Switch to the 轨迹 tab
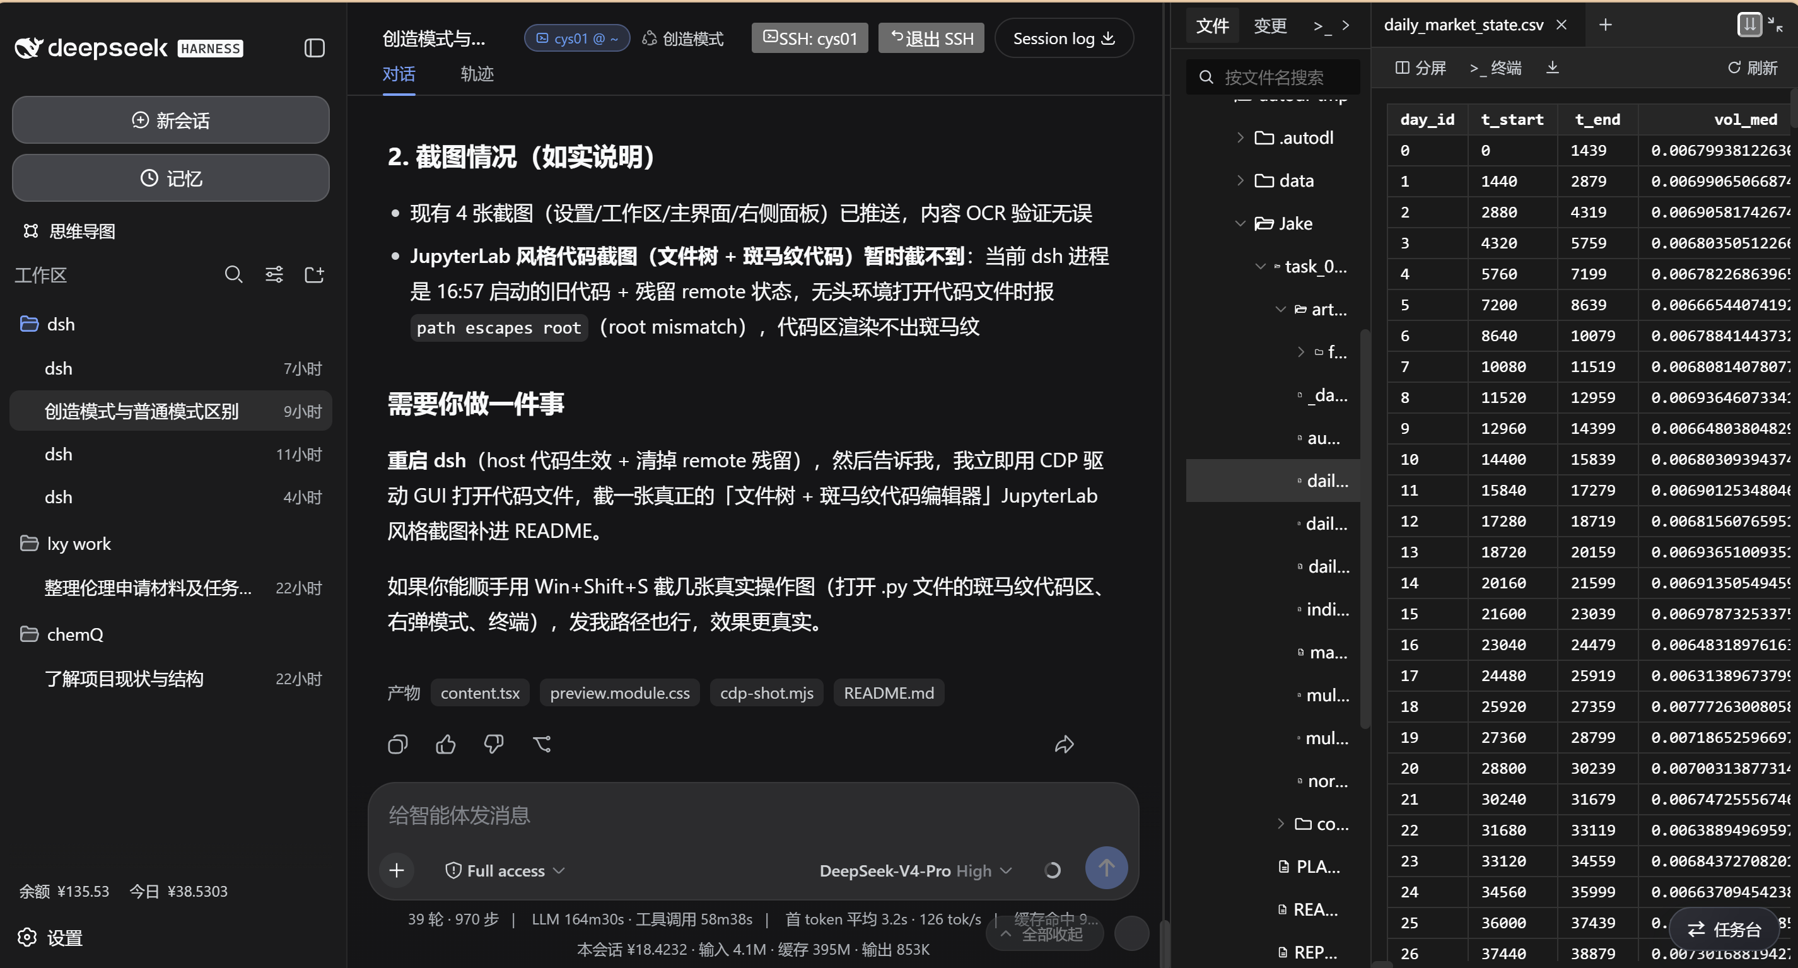Screen dimensions: 1798x968 pyautogui.click(x=477, y=74)
